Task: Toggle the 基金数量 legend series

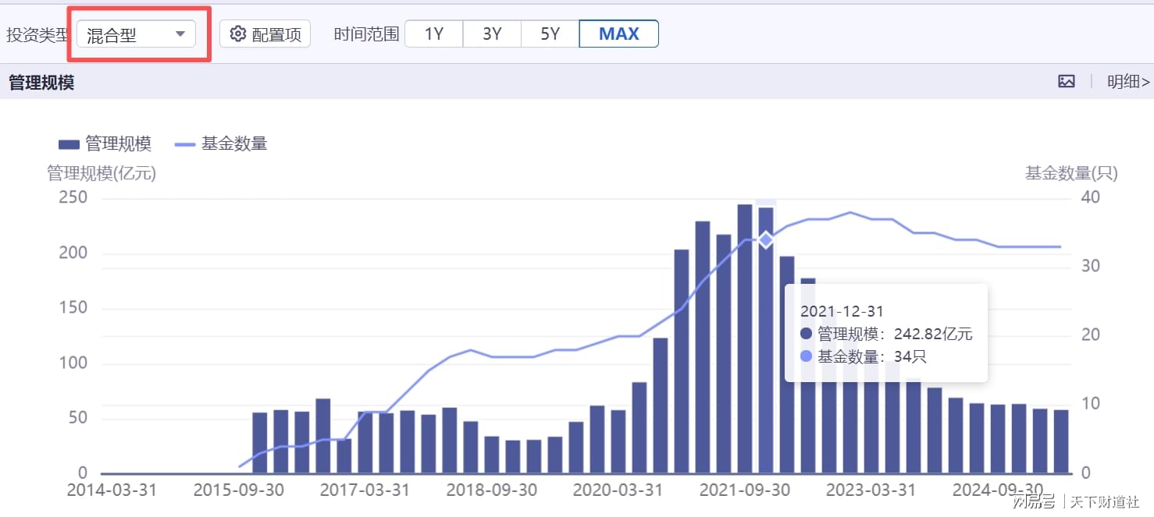Action: [221, 143]
